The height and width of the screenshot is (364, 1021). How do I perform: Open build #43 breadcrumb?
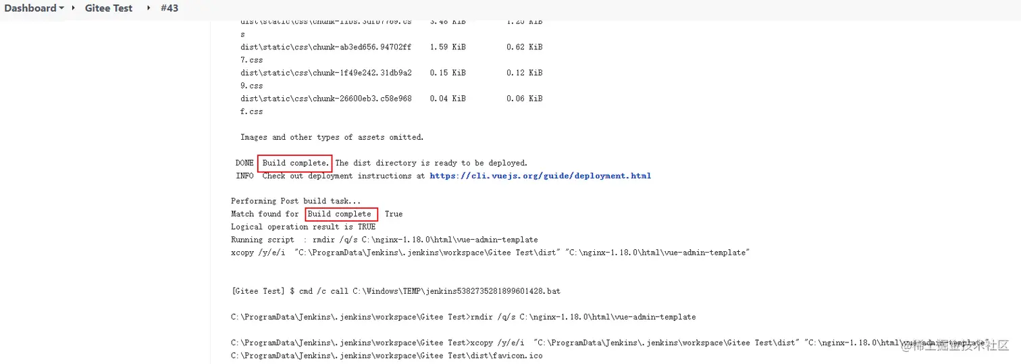point(169,8)
